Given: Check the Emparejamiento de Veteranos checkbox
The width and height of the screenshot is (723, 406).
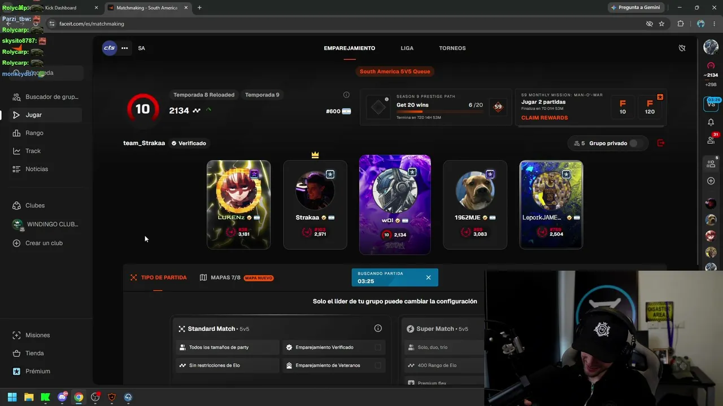Looking at the screenshot, I should 378,365.
